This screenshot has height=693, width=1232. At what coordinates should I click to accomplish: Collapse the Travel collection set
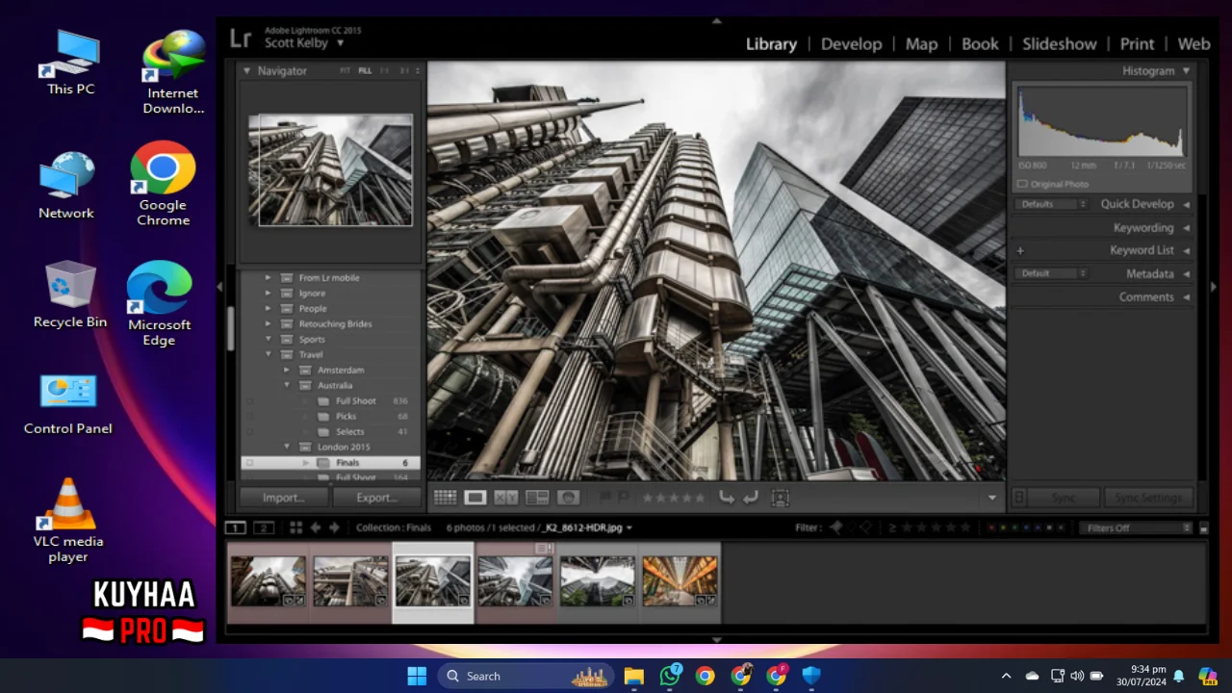[x=269, y=355]
